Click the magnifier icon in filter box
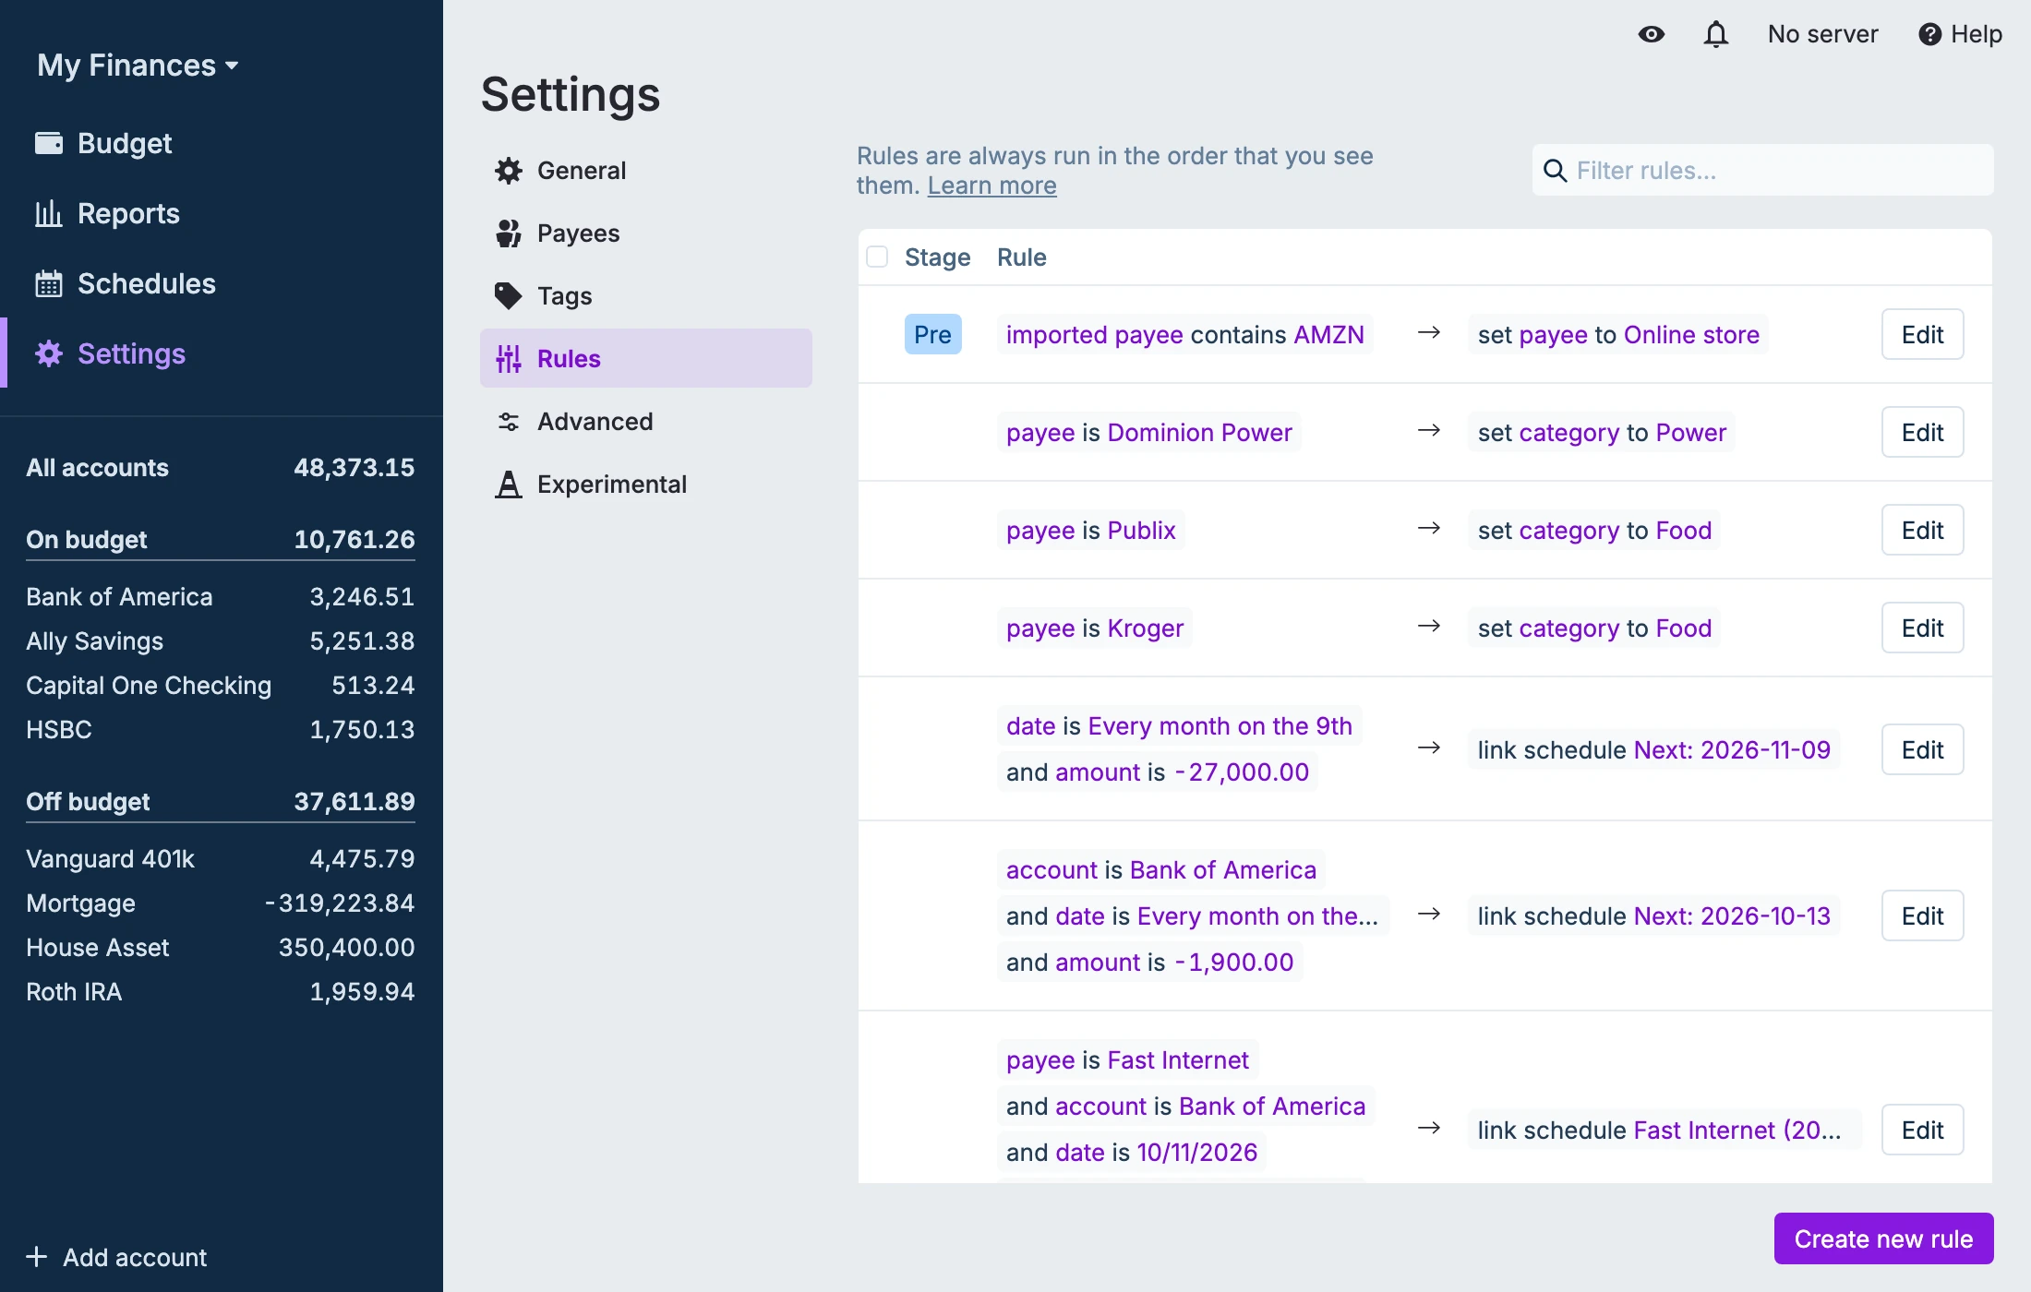 [1556, 171]
